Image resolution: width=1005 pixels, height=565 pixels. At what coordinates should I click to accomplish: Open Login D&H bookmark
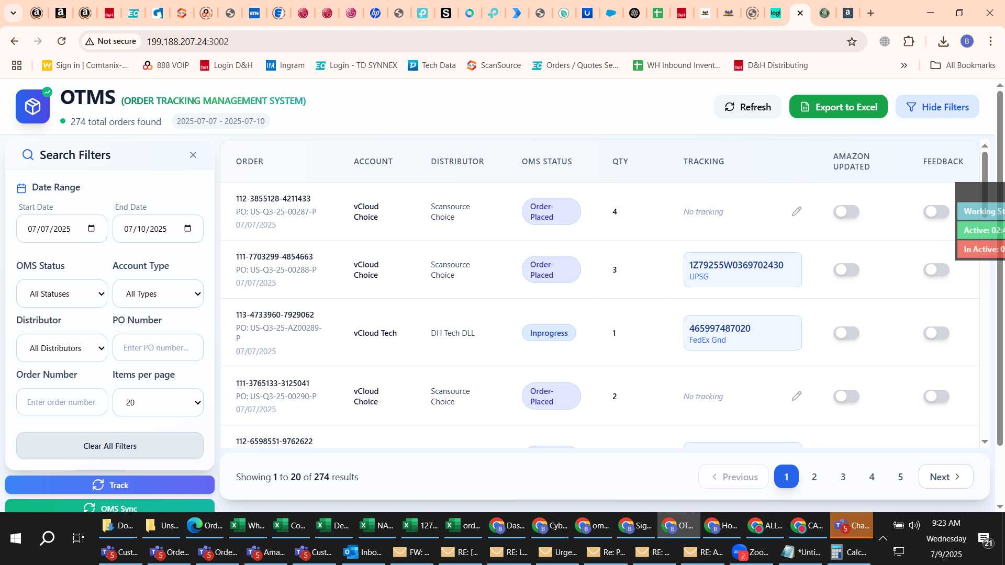pos(226,65)
